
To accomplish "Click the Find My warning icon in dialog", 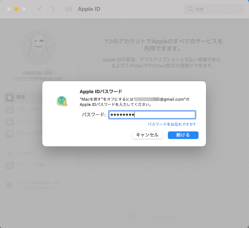I will [62, 101].
